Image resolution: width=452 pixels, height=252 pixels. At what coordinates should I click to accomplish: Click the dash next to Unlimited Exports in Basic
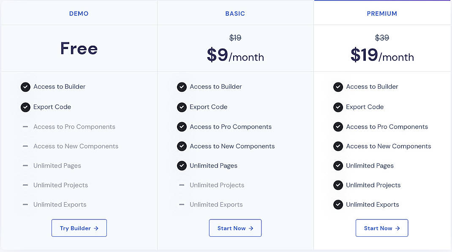[x=181, y=204]
